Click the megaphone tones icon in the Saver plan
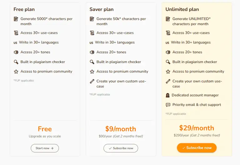This screenshot has height=165, width=240. coord(92,52)
